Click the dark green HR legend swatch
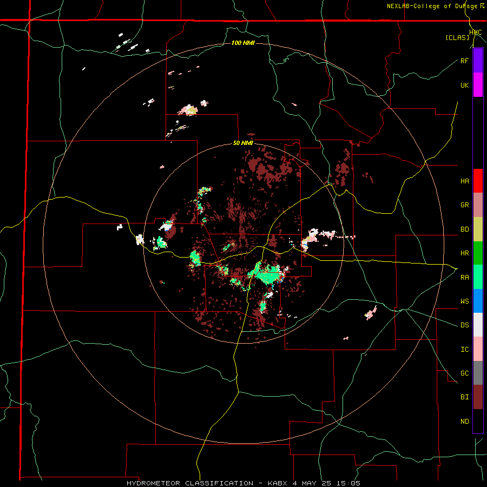Screen dimensions: 487x487 coord(478,253)
